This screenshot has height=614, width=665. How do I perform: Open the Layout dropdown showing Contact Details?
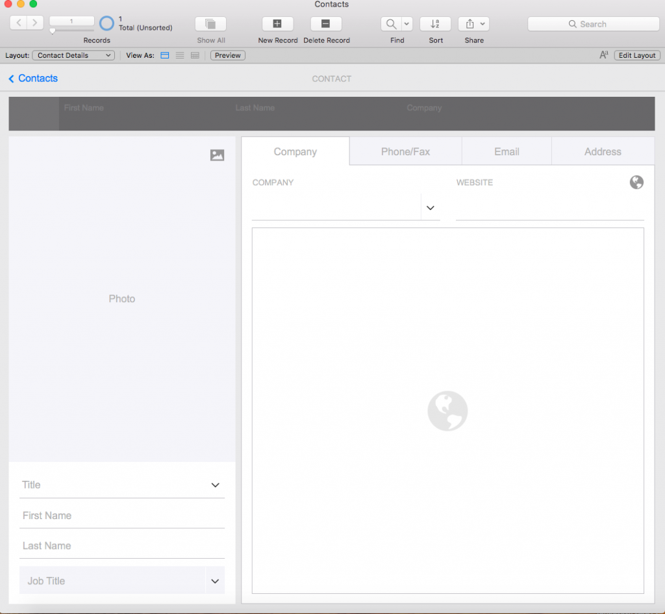pyautogui.click(x=73, y=55)
